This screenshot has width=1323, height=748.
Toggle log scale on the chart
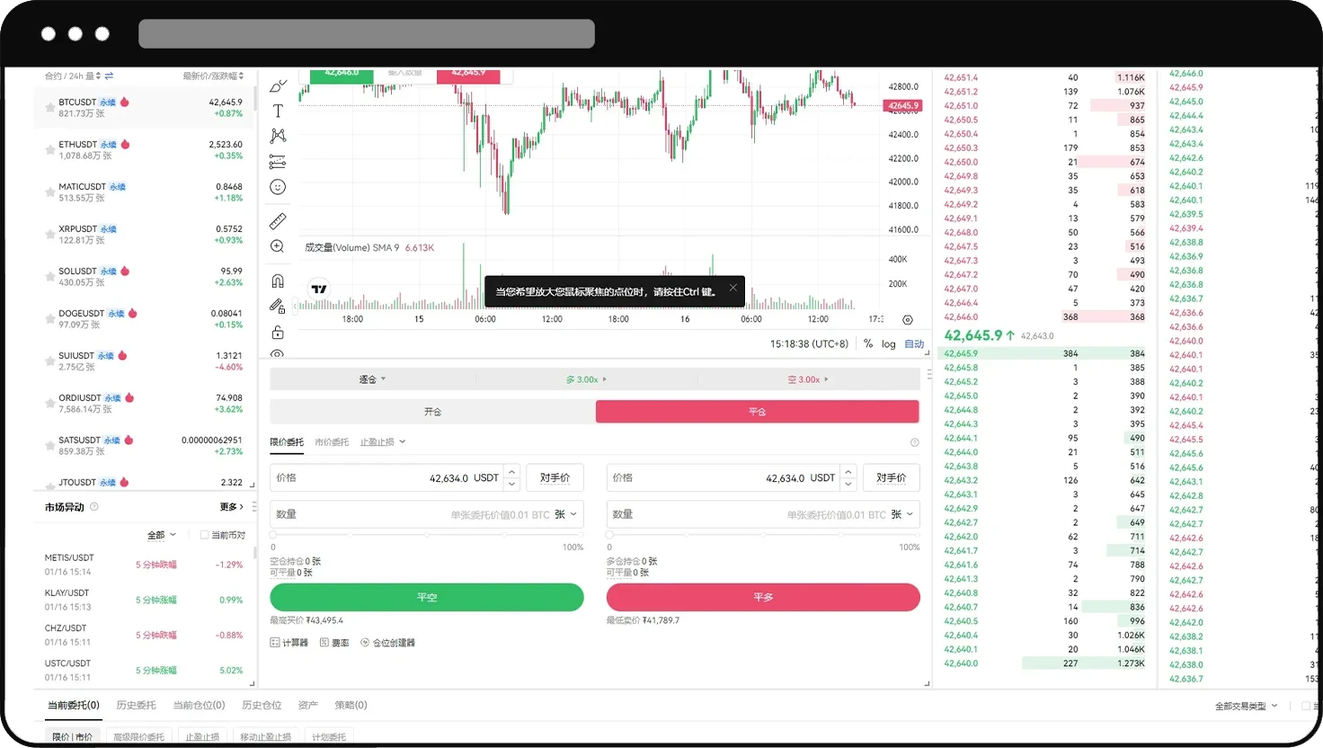(x=888, y=343)
